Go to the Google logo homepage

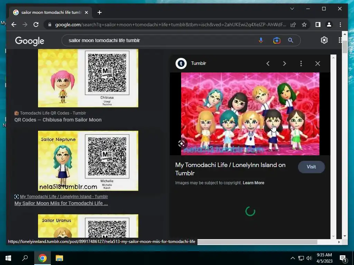click(30, 41)
